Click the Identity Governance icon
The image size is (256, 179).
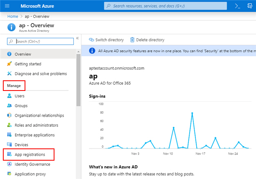(9, 164)
